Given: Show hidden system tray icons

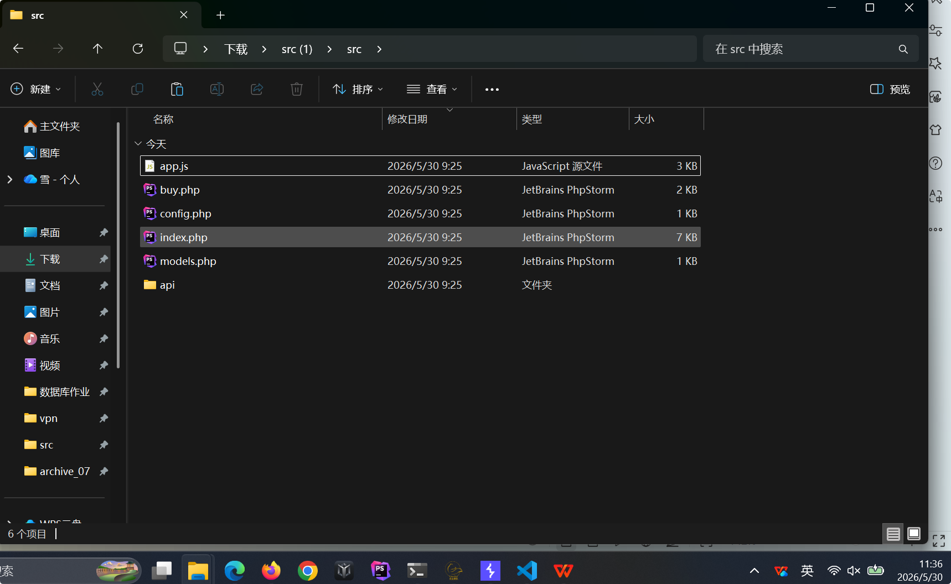Looking at the screenshot, I should pos(754,570).
